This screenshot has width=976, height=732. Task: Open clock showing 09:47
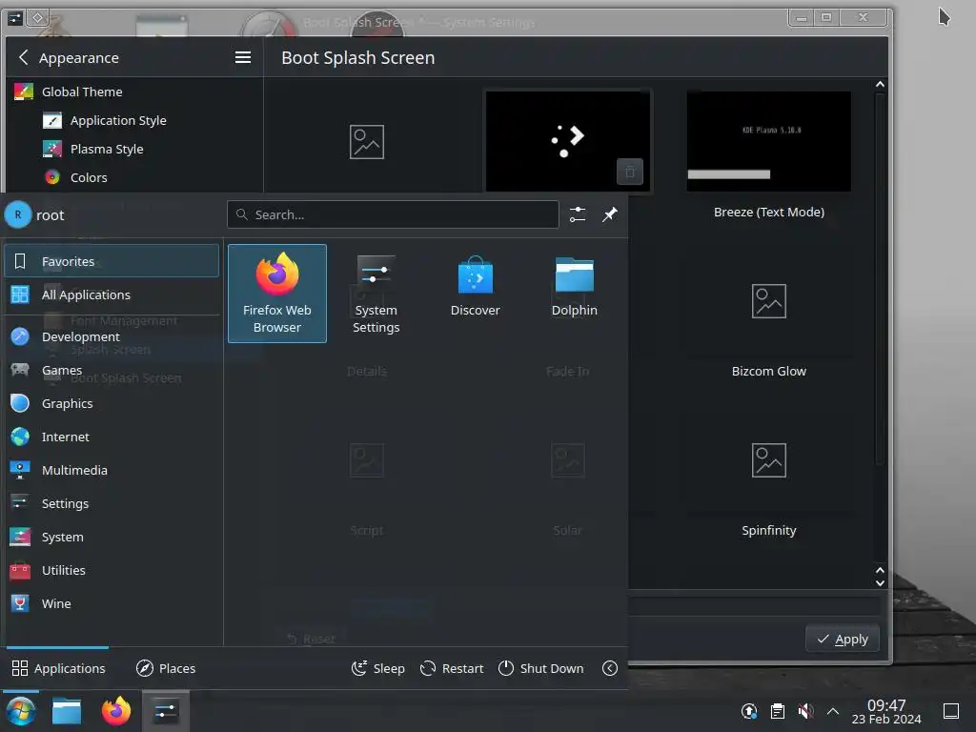pos(886,711)
